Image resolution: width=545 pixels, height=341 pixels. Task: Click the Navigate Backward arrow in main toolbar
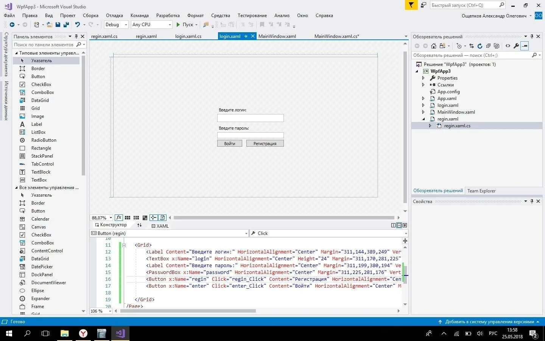(x=12, y=25)
